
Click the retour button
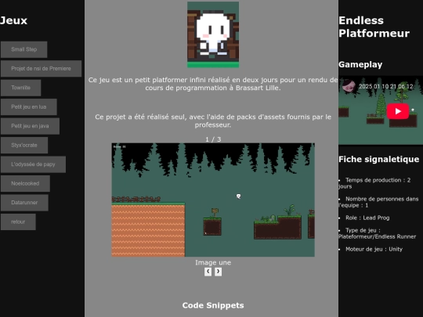18,222
